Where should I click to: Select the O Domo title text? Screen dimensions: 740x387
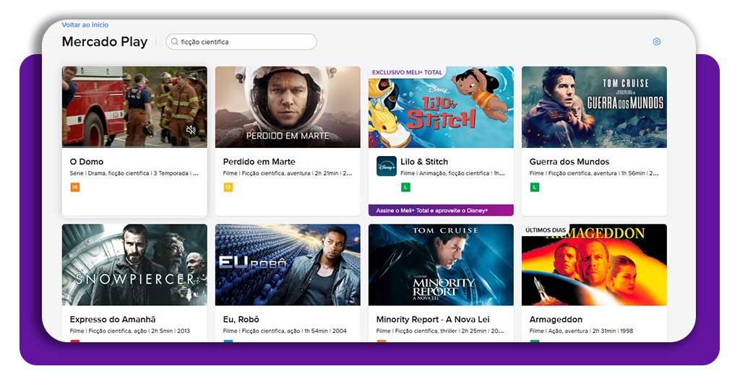click(87, 162)
